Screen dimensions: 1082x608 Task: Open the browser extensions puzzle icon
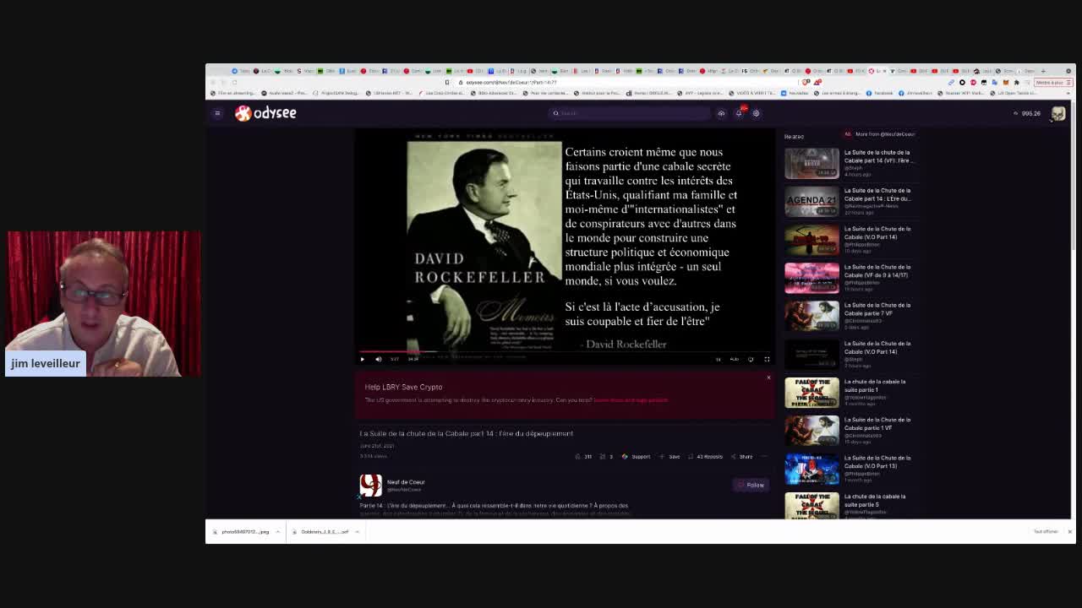(x=1016, y=82)
